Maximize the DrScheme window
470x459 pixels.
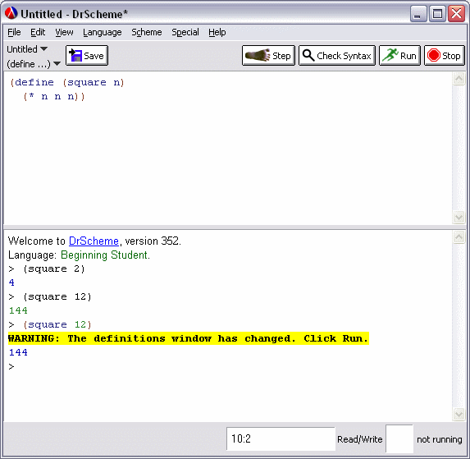pos(437,13)
